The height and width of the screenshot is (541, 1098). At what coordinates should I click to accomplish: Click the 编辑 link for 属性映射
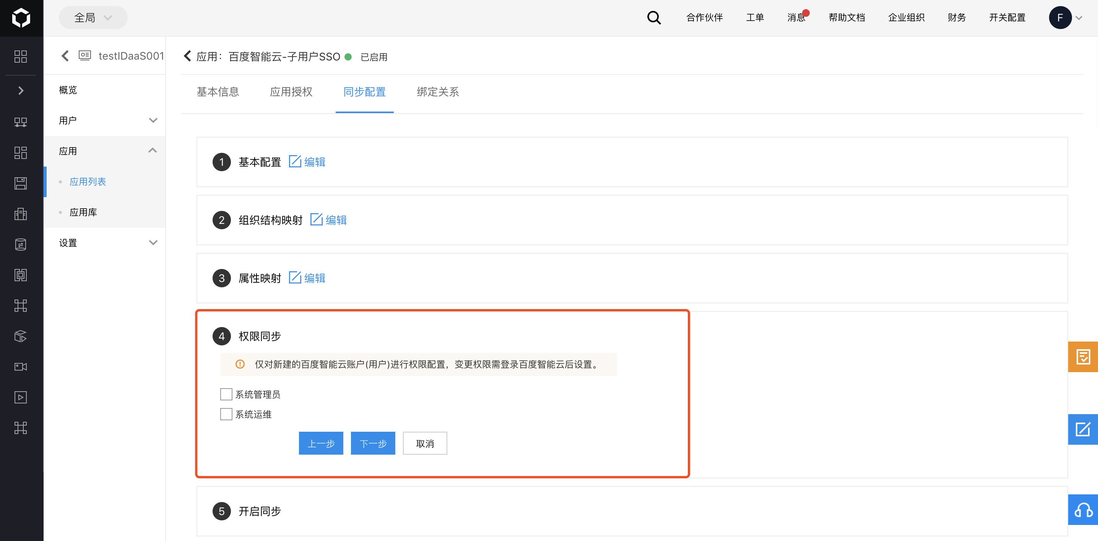point(315,278)
